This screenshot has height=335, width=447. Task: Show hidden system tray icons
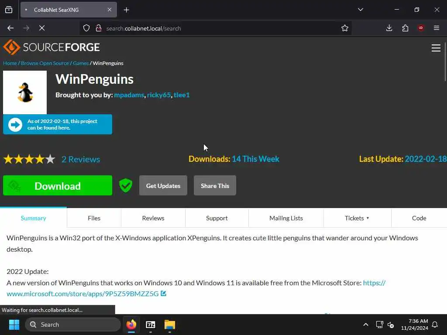tap(366, 325)
